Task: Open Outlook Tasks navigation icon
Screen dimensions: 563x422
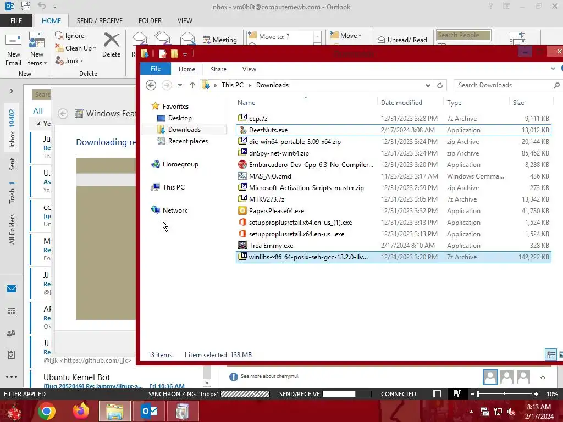Action: [x=12, y=354]
